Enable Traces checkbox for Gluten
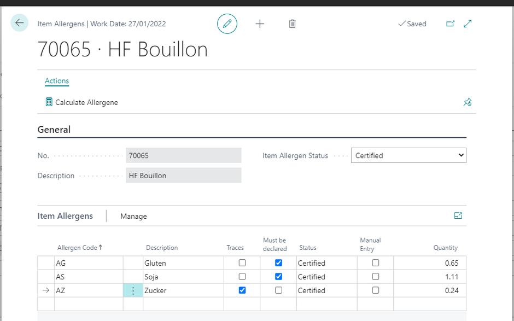Screen dimensions: 514x321 click(x=242, y=263)
